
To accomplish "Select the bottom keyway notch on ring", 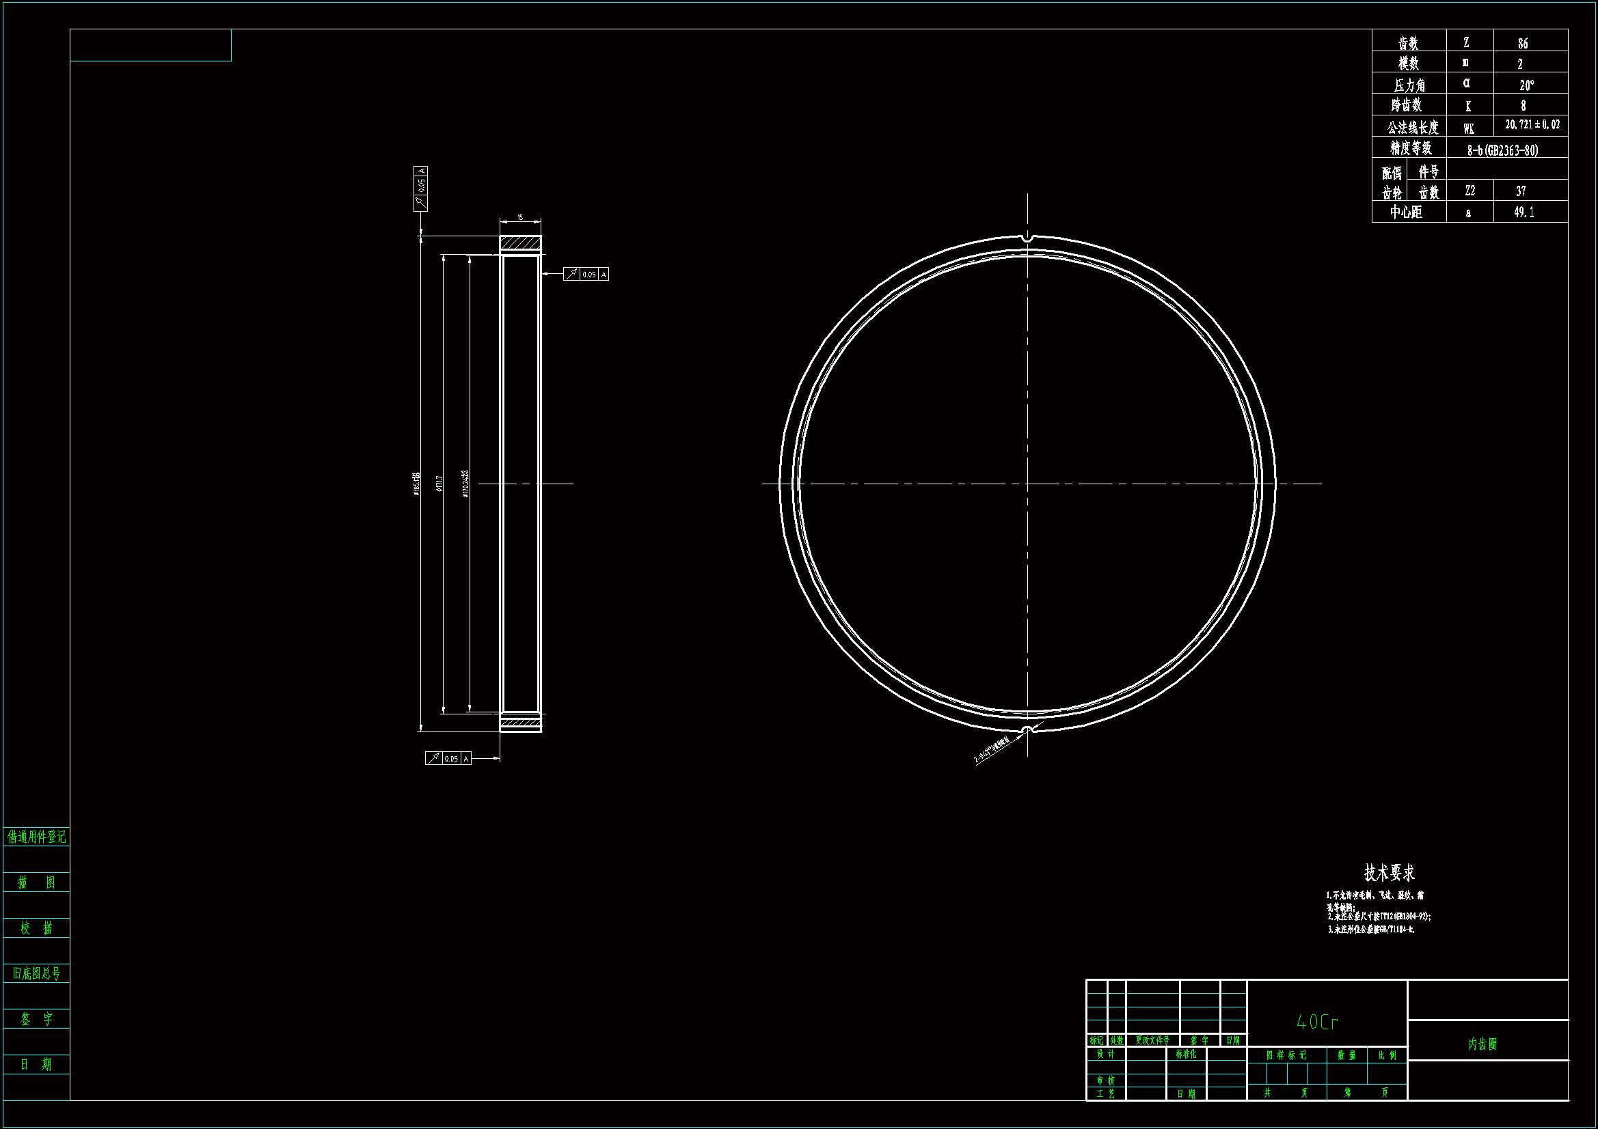I will [1028, 729].
